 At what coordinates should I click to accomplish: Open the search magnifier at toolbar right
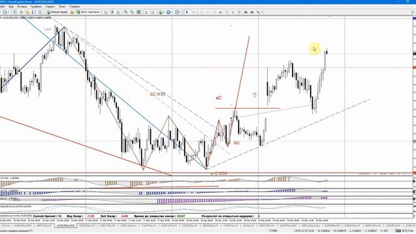(413, 12)
